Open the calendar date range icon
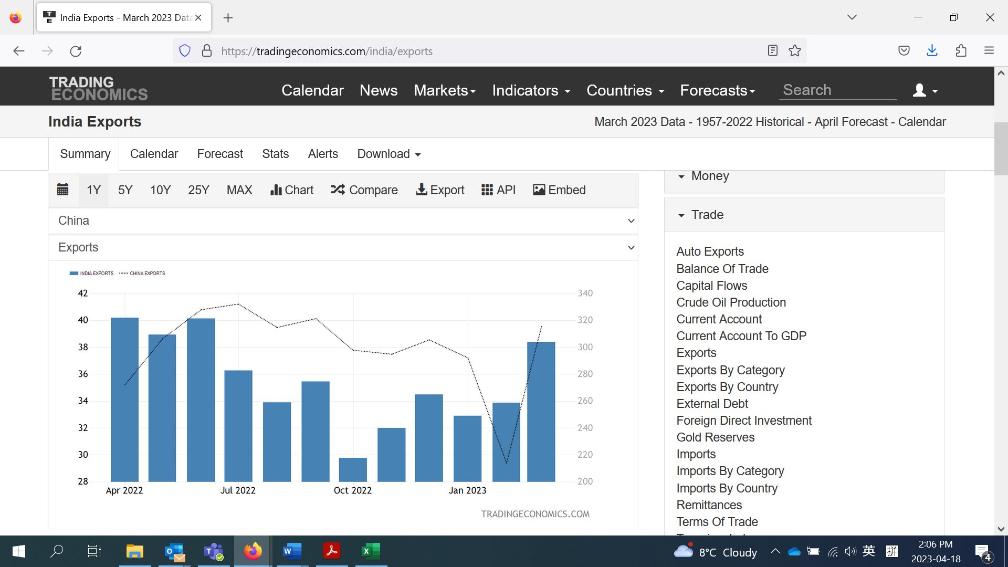The height and width of the screenshot is (567, 1008). pyautogui.click(x=62, y=190)
